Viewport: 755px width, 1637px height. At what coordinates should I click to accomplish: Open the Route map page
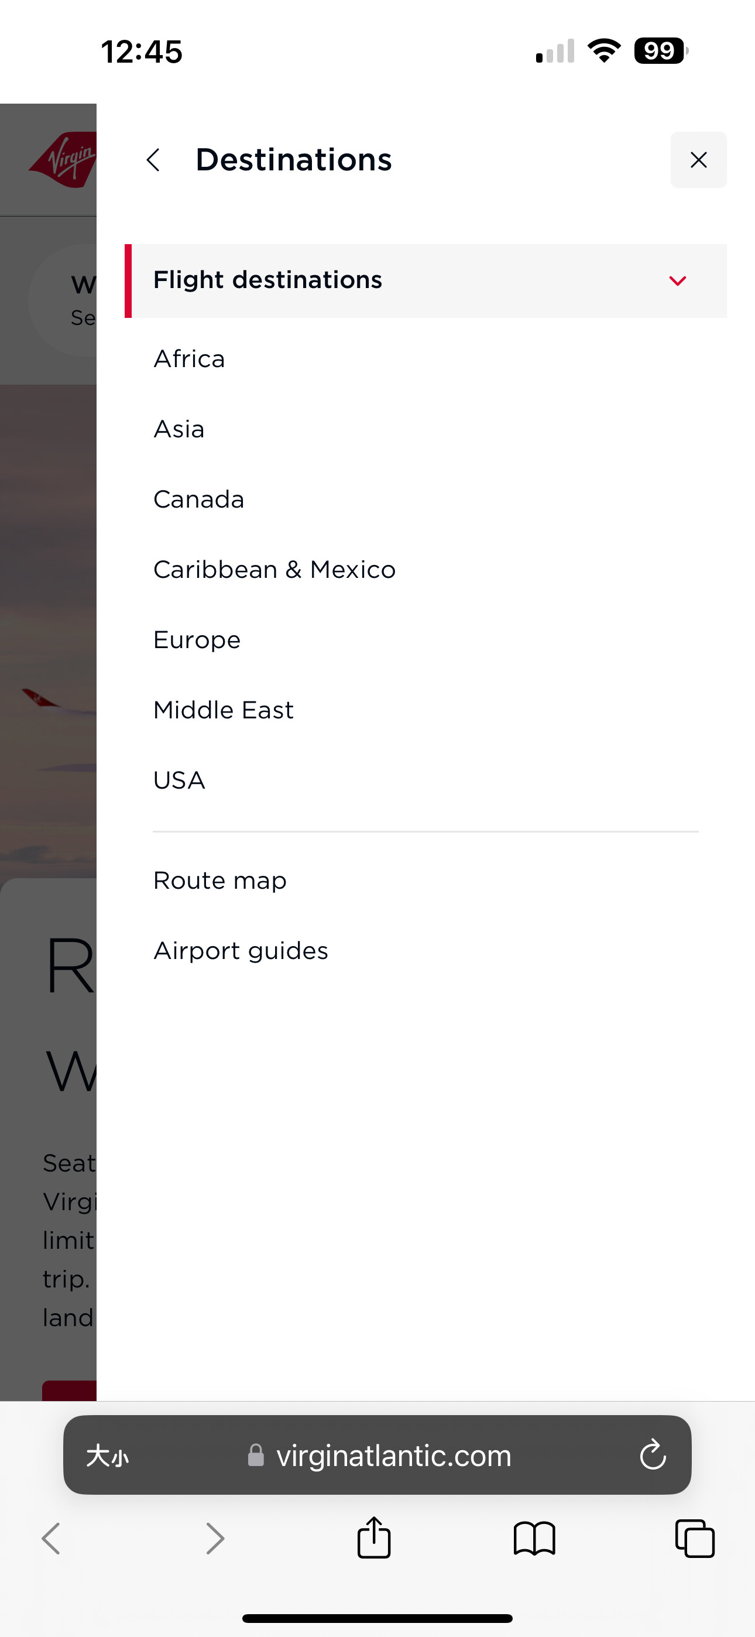point(220,880)
